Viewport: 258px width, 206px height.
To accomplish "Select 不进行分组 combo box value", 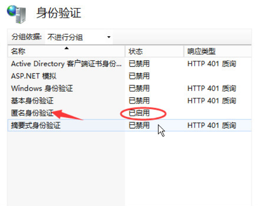I will pos(79,37).
